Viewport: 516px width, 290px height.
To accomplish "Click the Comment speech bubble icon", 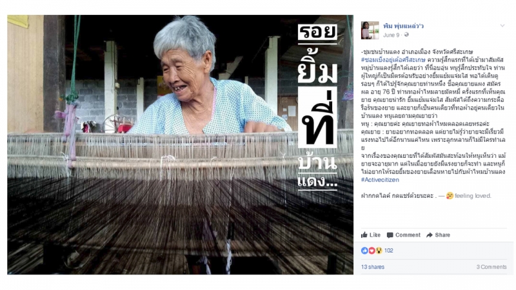I will tap(390, 235).
